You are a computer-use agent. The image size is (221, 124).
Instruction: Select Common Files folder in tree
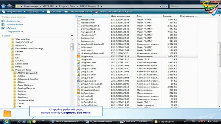click(26, 100)
